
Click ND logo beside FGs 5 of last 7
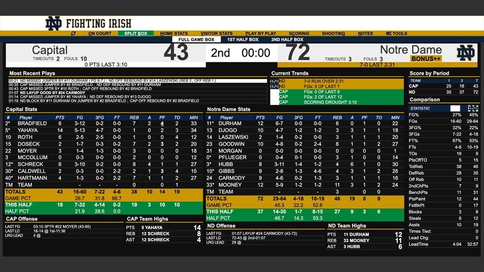pos(274,86)
